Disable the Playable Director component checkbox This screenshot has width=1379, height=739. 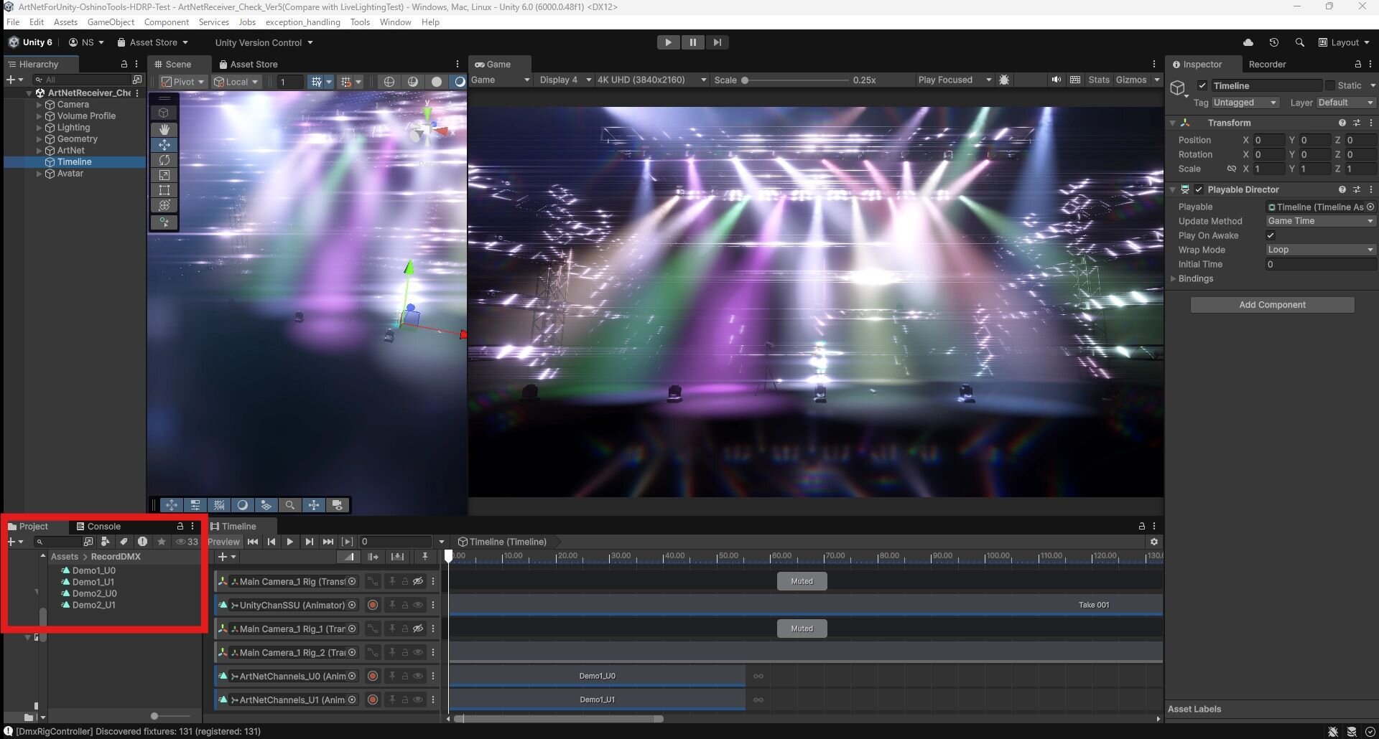(1199, 189)
